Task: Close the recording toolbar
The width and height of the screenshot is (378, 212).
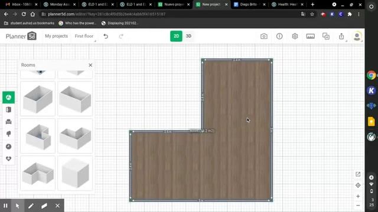Action: pos(57,206)
